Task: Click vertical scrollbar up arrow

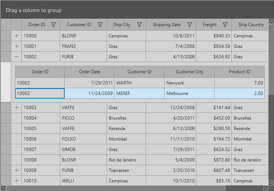Action: pos(271,22)
